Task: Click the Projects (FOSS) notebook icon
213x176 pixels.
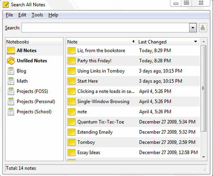Action: 11,91
